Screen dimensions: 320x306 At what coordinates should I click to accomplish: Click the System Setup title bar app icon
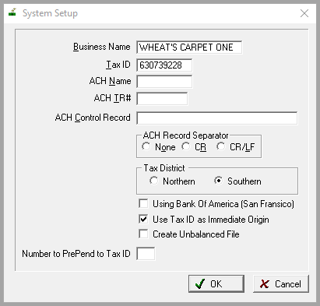coord(12,12)
